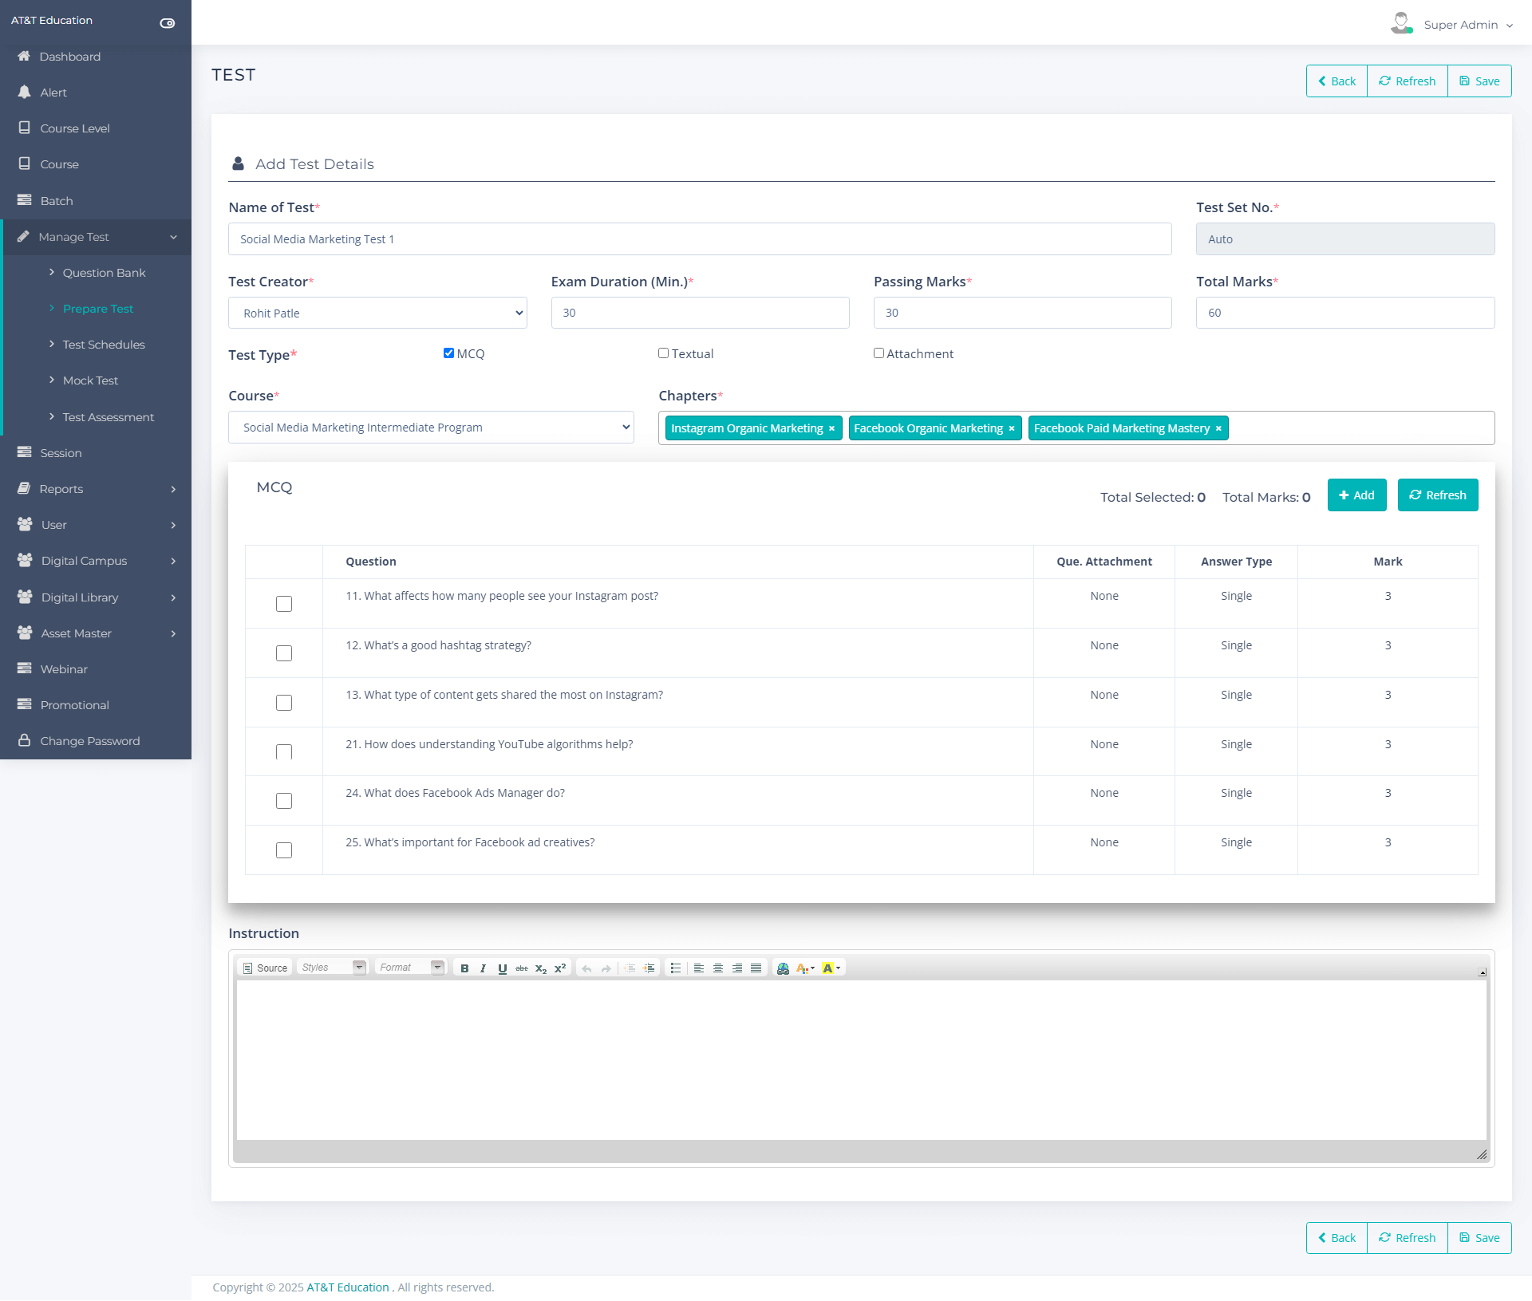This screenshot has width=1532, height=1301.
Task: Click the underline formatting icon
Action: point(502,968)
